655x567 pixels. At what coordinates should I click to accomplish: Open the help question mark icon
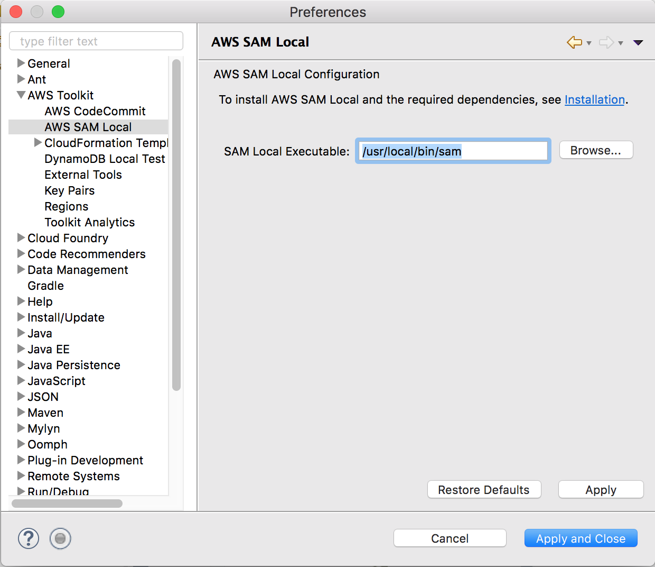29,538
